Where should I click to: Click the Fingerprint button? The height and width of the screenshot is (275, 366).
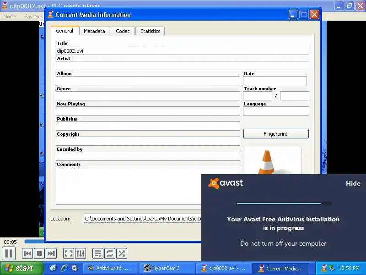276,134
